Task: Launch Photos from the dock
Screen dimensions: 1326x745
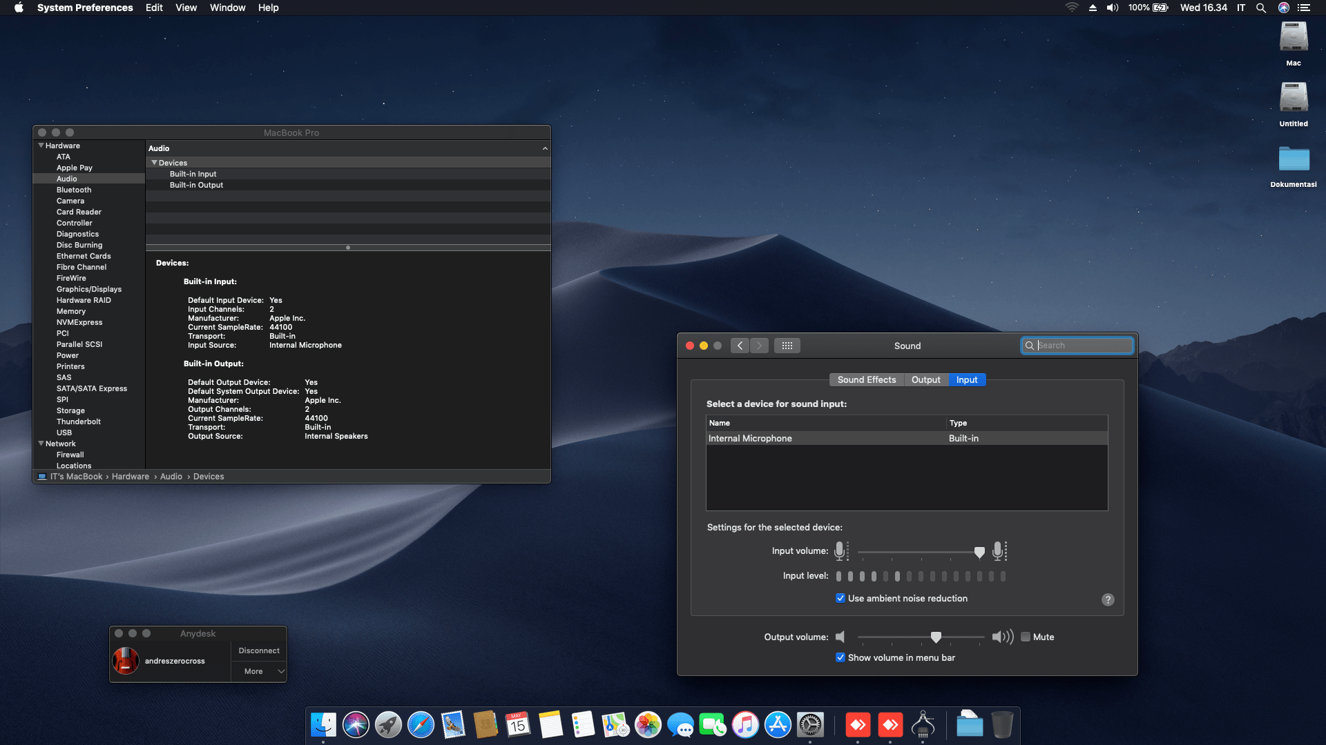Action: pos(648,725)
